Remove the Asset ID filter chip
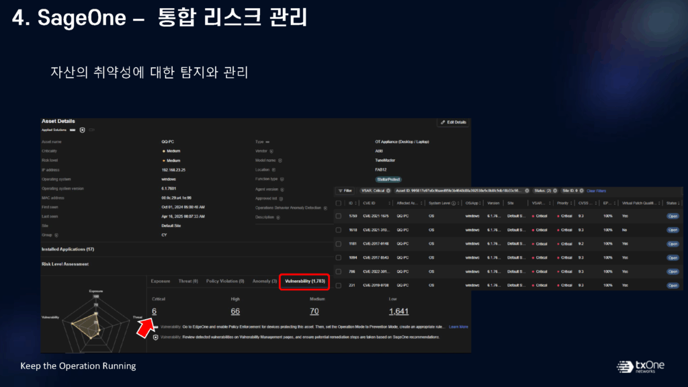 coord(527,191)
